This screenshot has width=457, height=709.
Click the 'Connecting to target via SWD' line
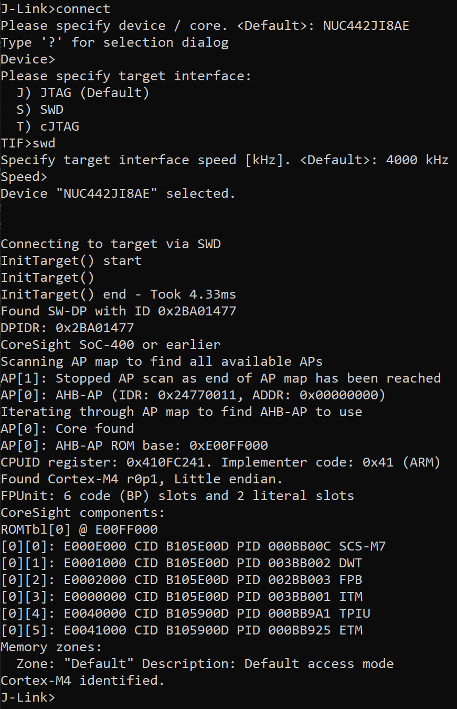click(x=111, y=244)
